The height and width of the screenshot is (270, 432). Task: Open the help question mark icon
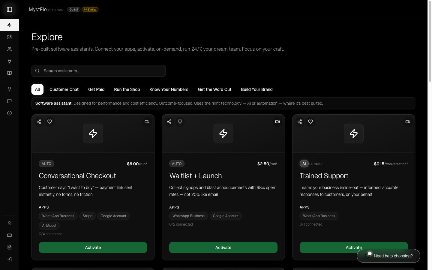[x=9, y=113]
